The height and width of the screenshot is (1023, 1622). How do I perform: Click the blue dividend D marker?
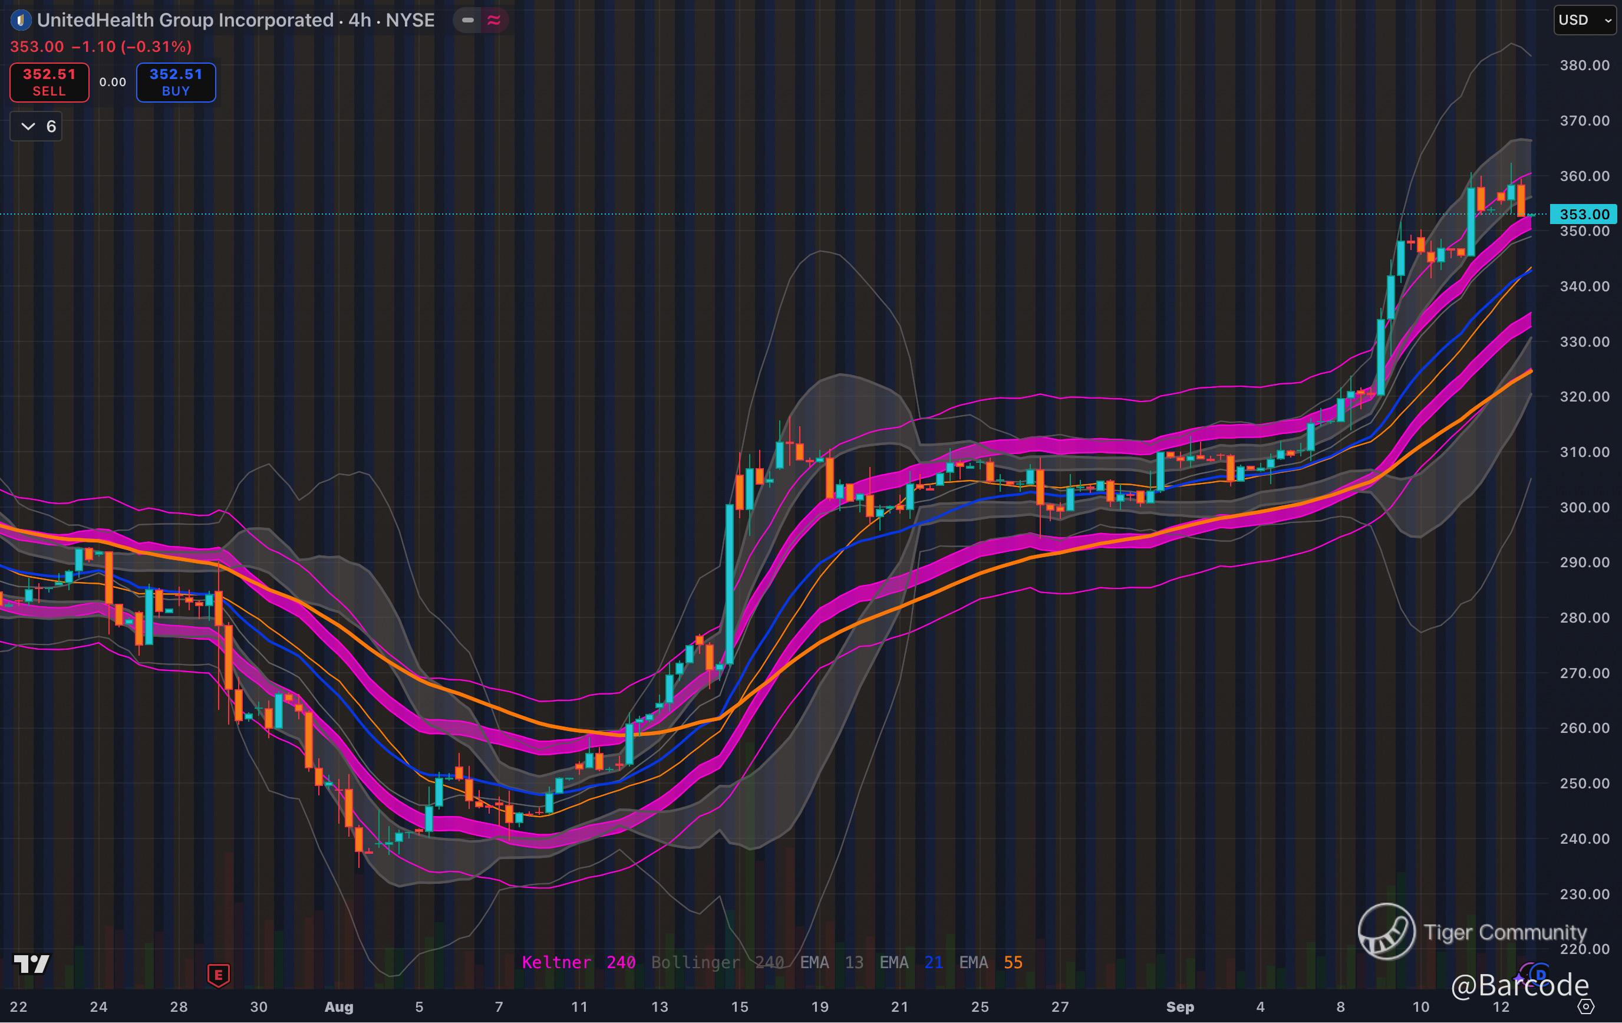click(1540, 974)
